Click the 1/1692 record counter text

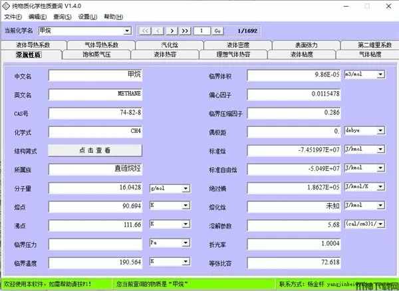coord(247,31)
